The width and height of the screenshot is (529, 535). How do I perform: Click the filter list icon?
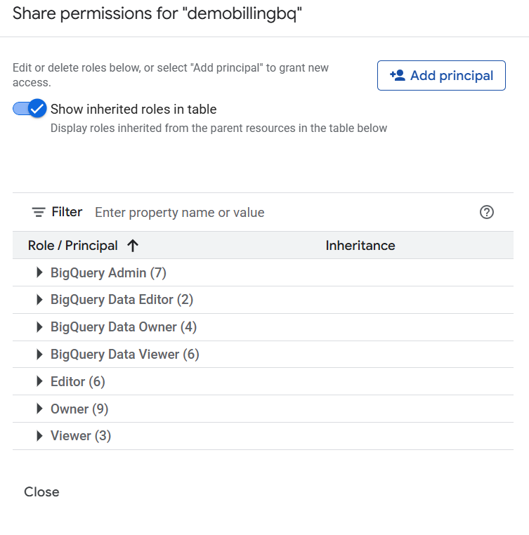click(39, 212)
